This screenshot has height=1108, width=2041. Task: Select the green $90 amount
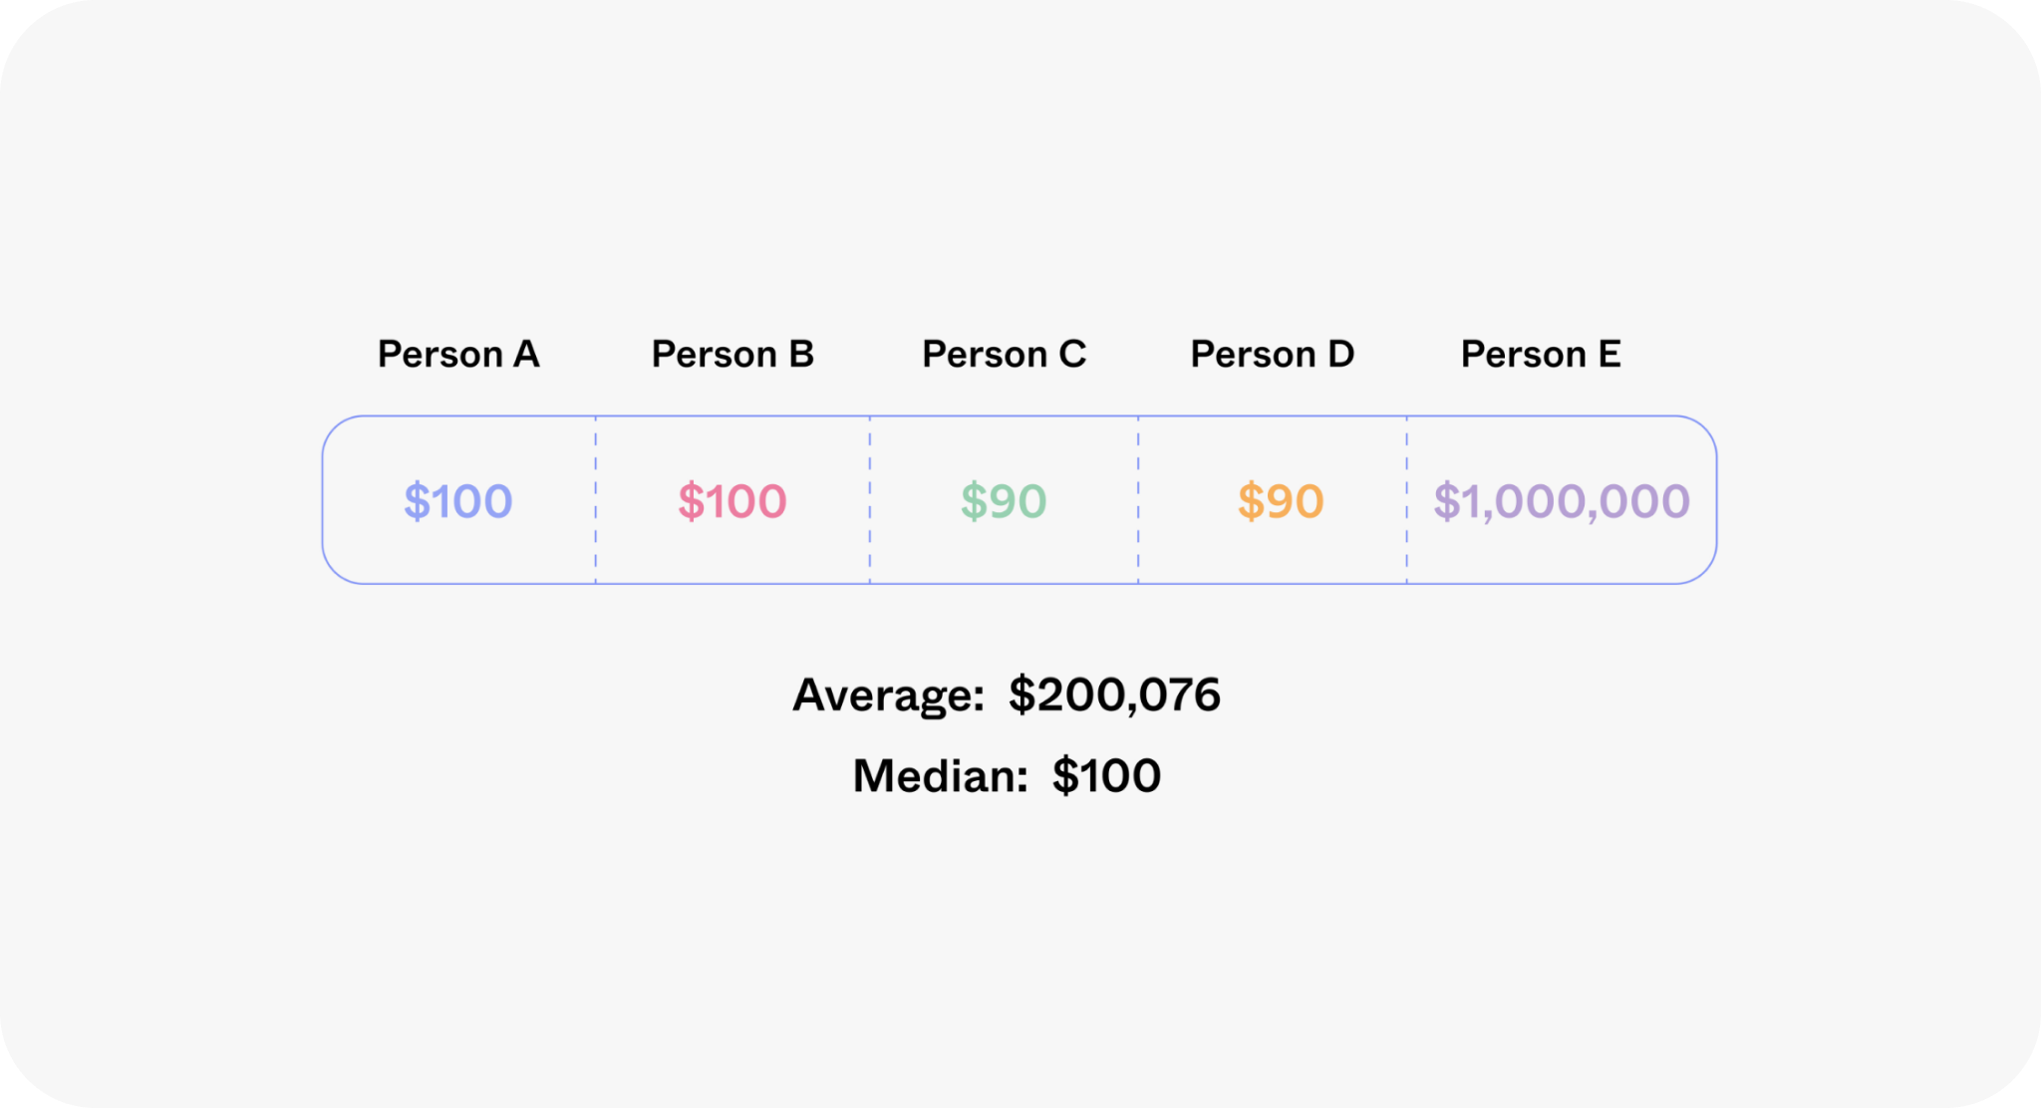[x=1004, y=500]
